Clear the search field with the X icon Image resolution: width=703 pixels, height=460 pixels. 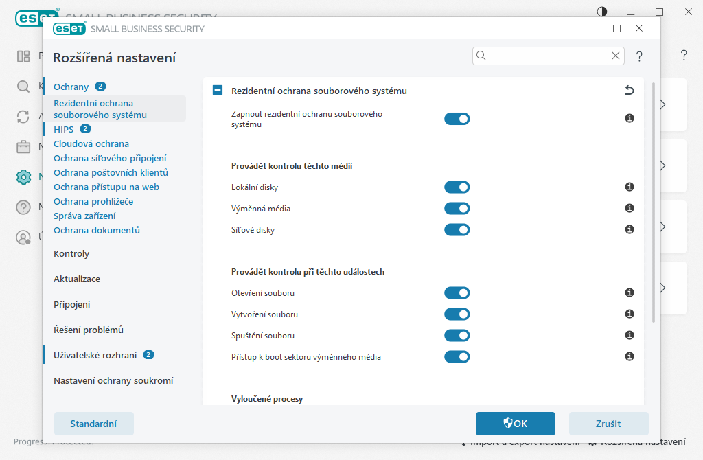(615, 56)
